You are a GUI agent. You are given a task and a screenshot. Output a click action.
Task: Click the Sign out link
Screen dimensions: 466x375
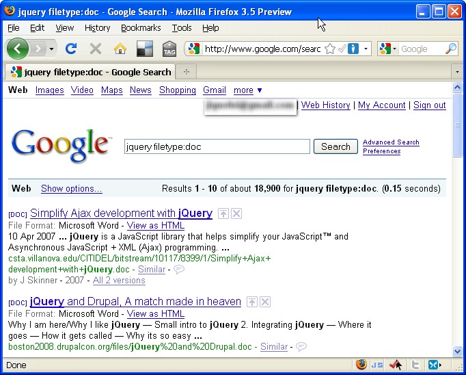(x=430, y=105)
